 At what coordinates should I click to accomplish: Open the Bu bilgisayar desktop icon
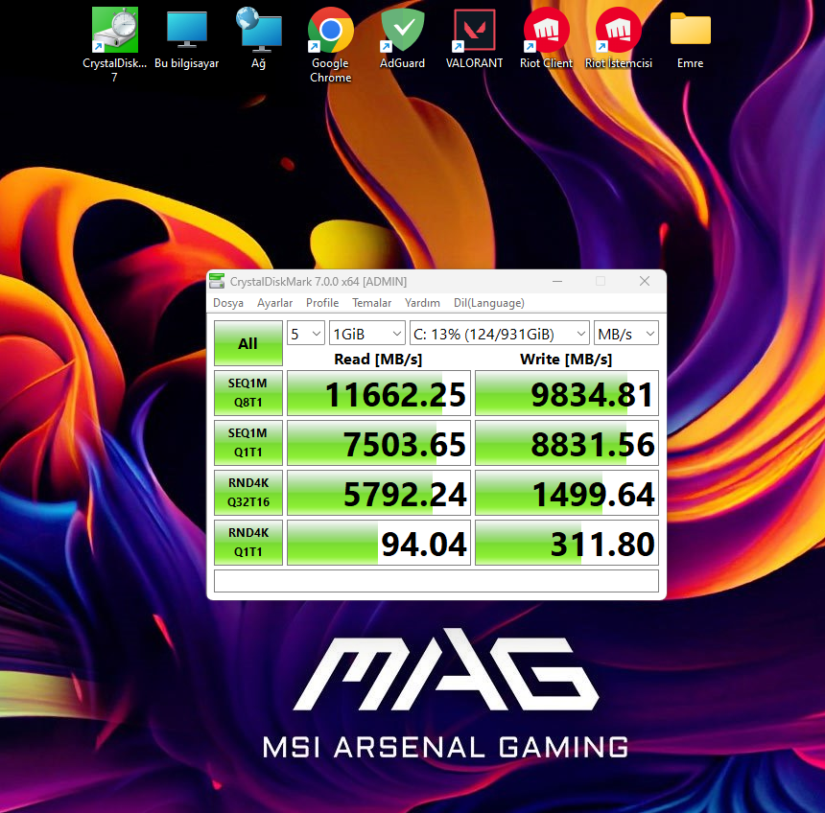(x=187, y=39)
